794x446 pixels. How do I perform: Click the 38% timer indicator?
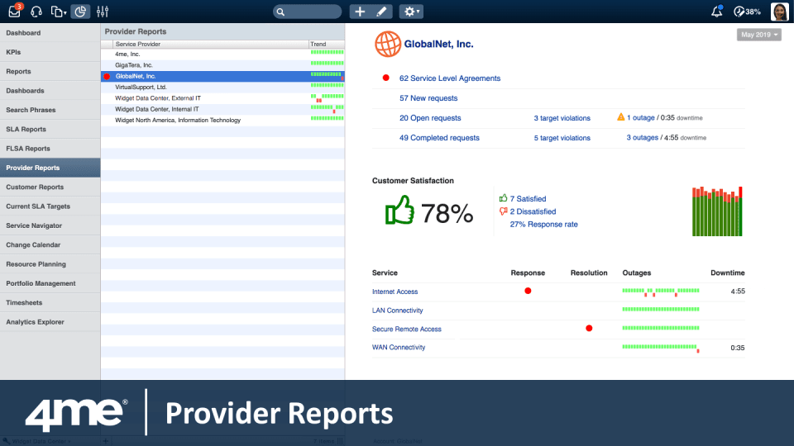click(x=747, y=12)
